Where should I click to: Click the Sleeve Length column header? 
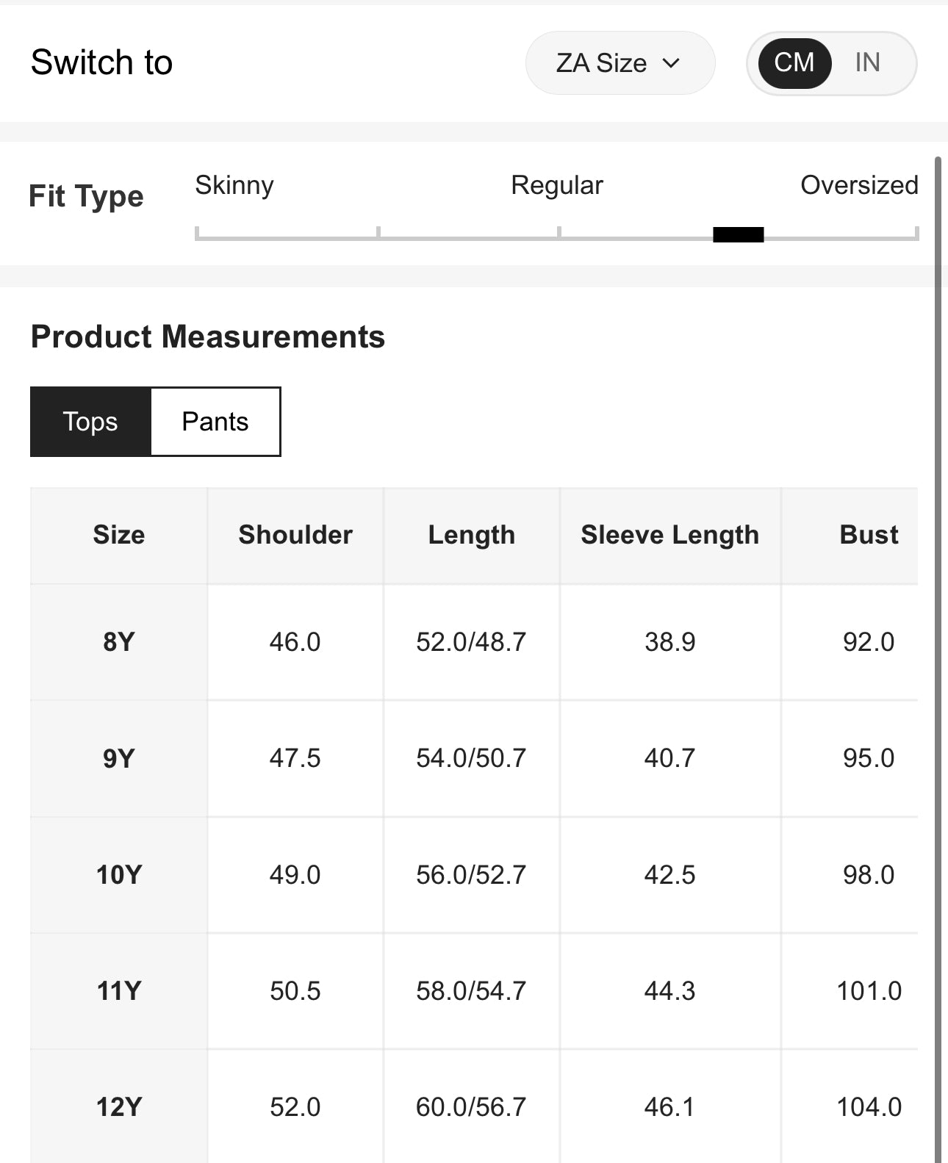point(669,535)
